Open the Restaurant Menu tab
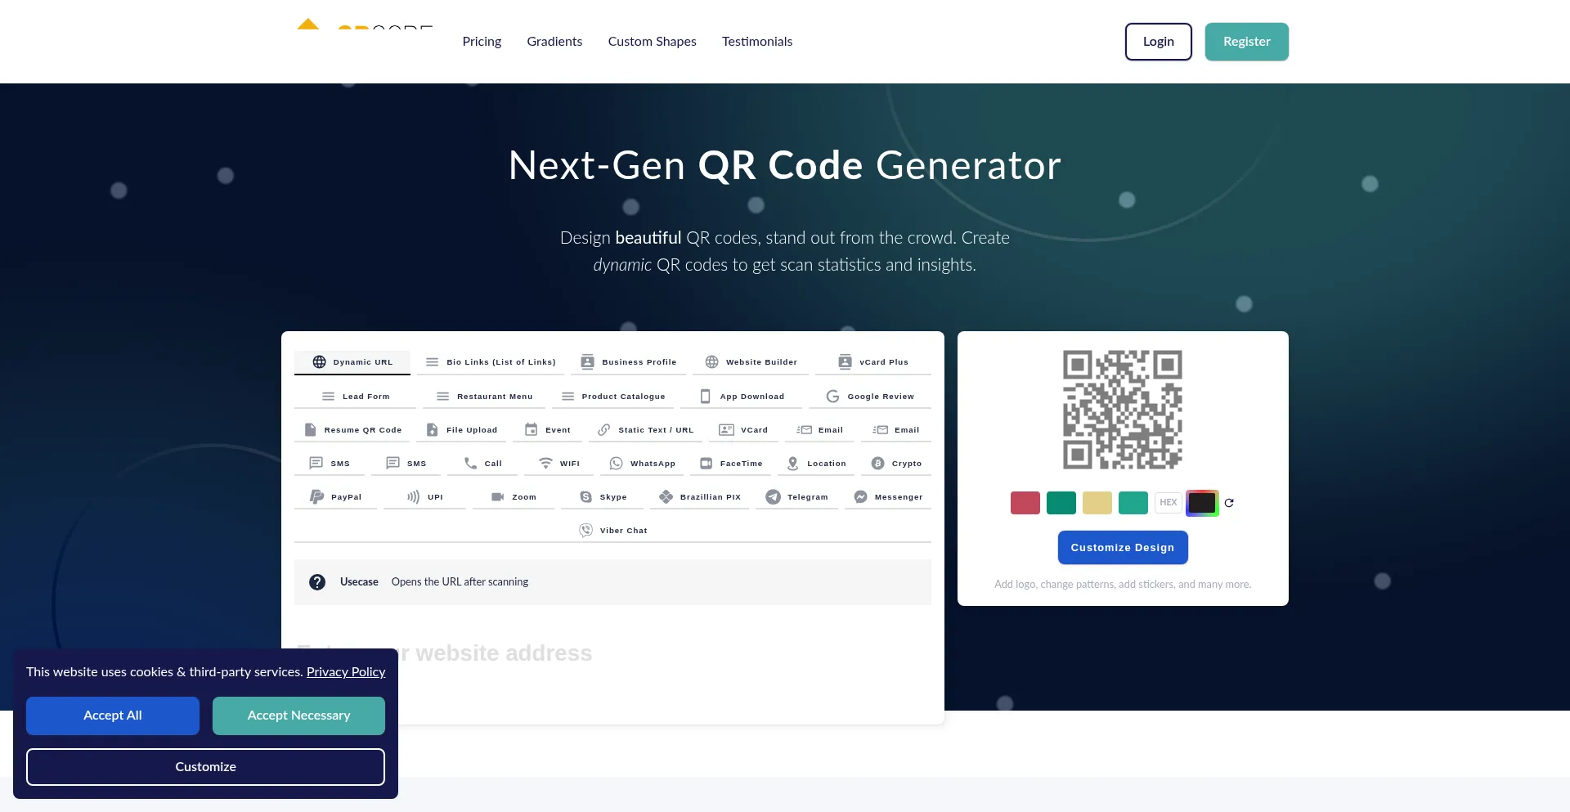Image resolution: width=1570 pixels, height=812 pixels. [x=485, y=397]
